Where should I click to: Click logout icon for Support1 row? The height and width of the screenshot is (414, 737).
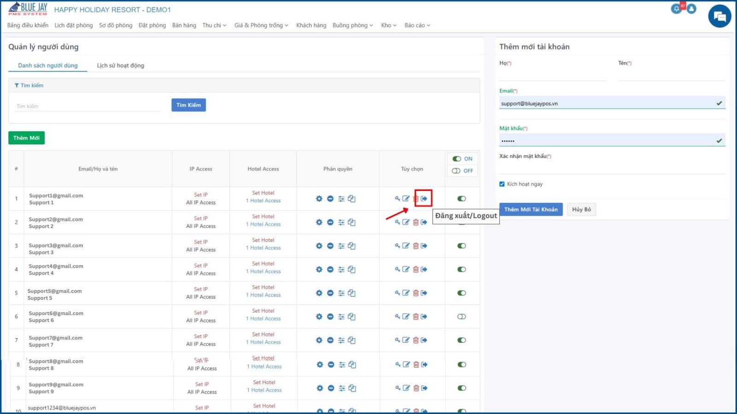tap(424, 199)
